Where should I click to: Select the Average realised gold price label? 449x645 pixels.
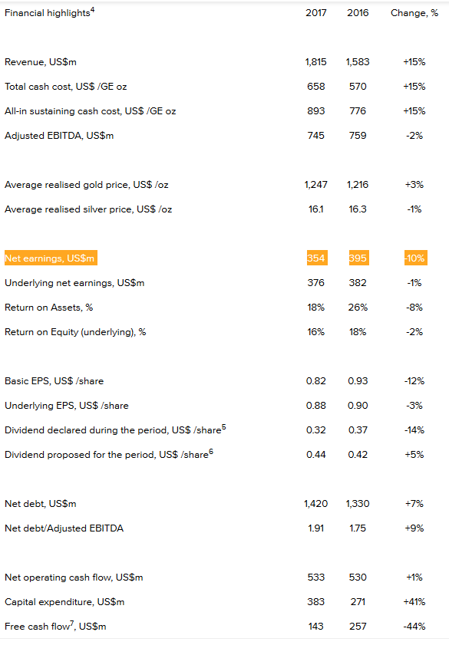(x=87, y=185)
